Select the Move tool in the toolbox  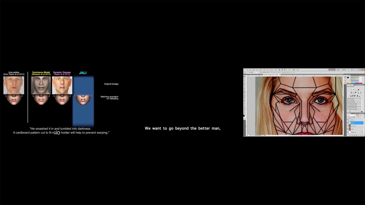(x=245, y=77)
